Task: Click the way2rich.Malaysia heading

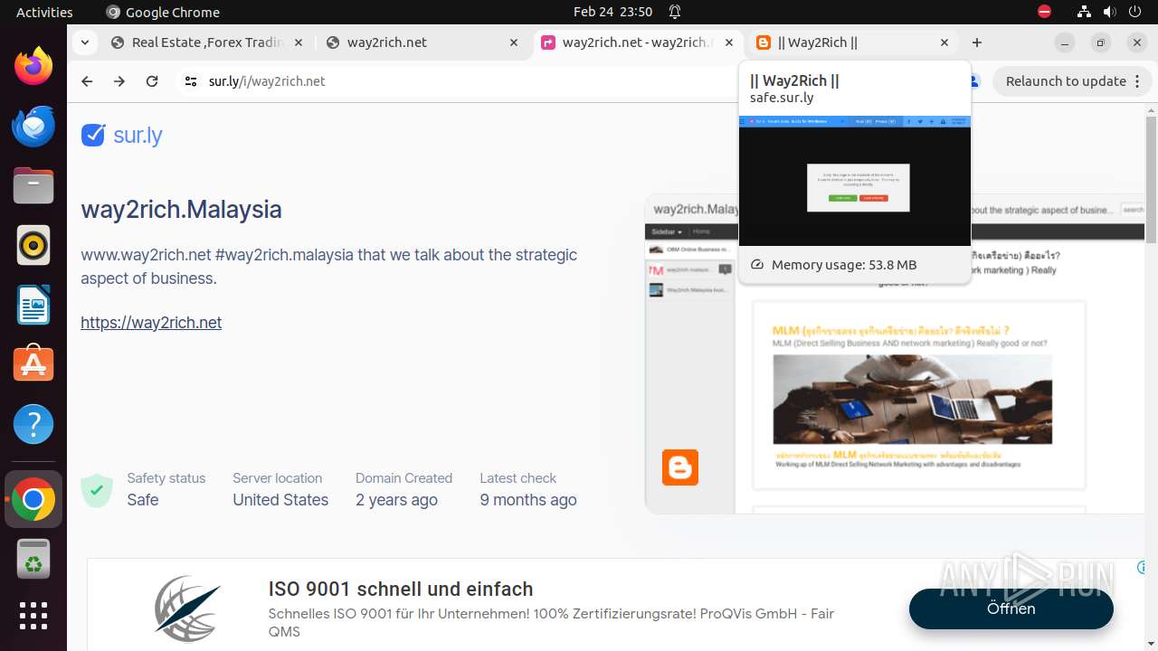Action: pos(181,210)
